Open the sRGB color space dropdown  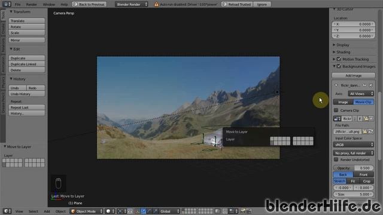coord(354,145)
